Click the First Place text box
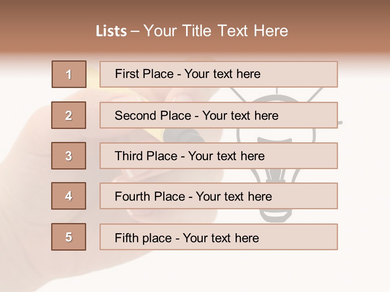Image resolution: width=390 pixels, height=292 pixels. (219, 74)
